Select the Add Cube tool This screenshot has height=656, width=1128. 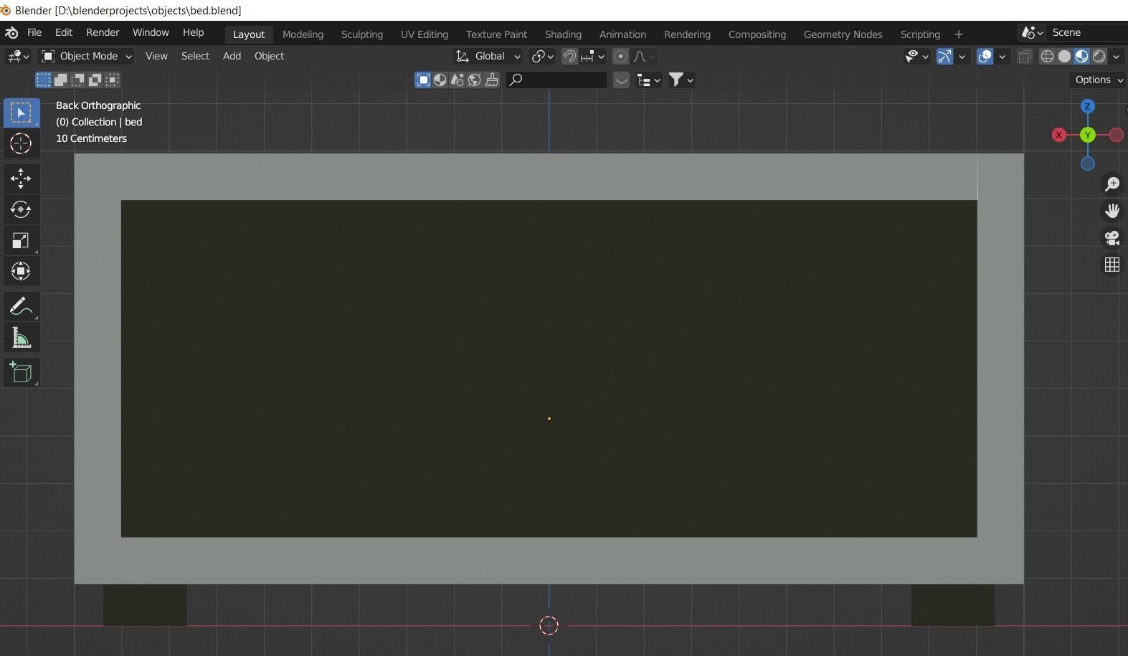point(21,373)
